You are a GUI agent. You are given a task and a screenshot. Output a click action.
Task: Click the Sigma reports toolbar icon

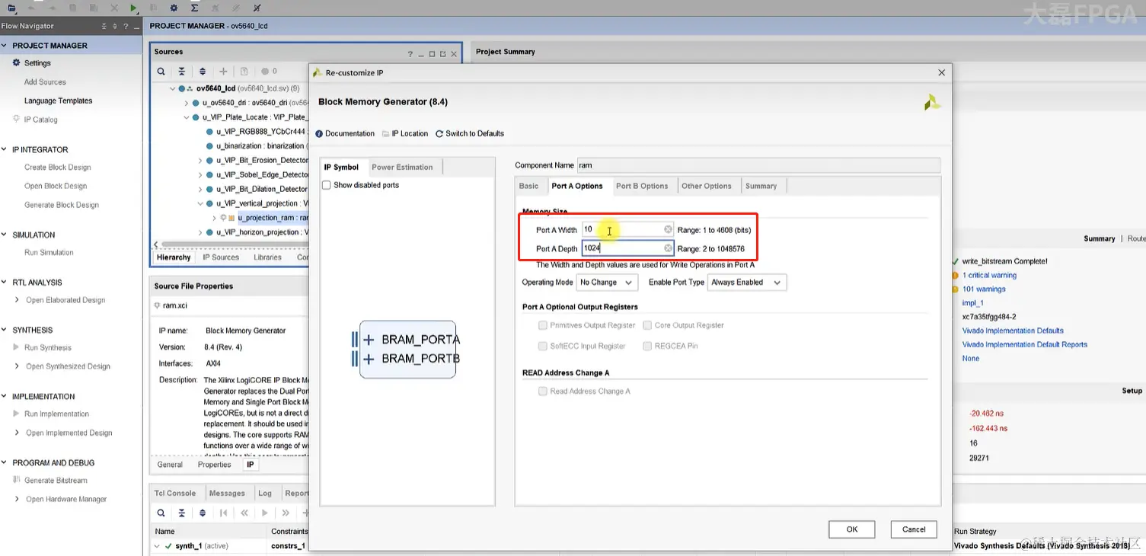(x=194, y=8)
